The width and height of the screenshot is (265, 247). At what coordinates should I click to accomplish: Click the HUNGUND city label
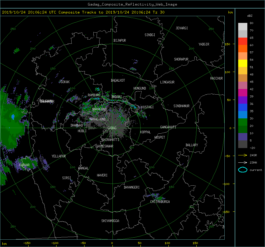pyautogui.click(x=140, y=88)
